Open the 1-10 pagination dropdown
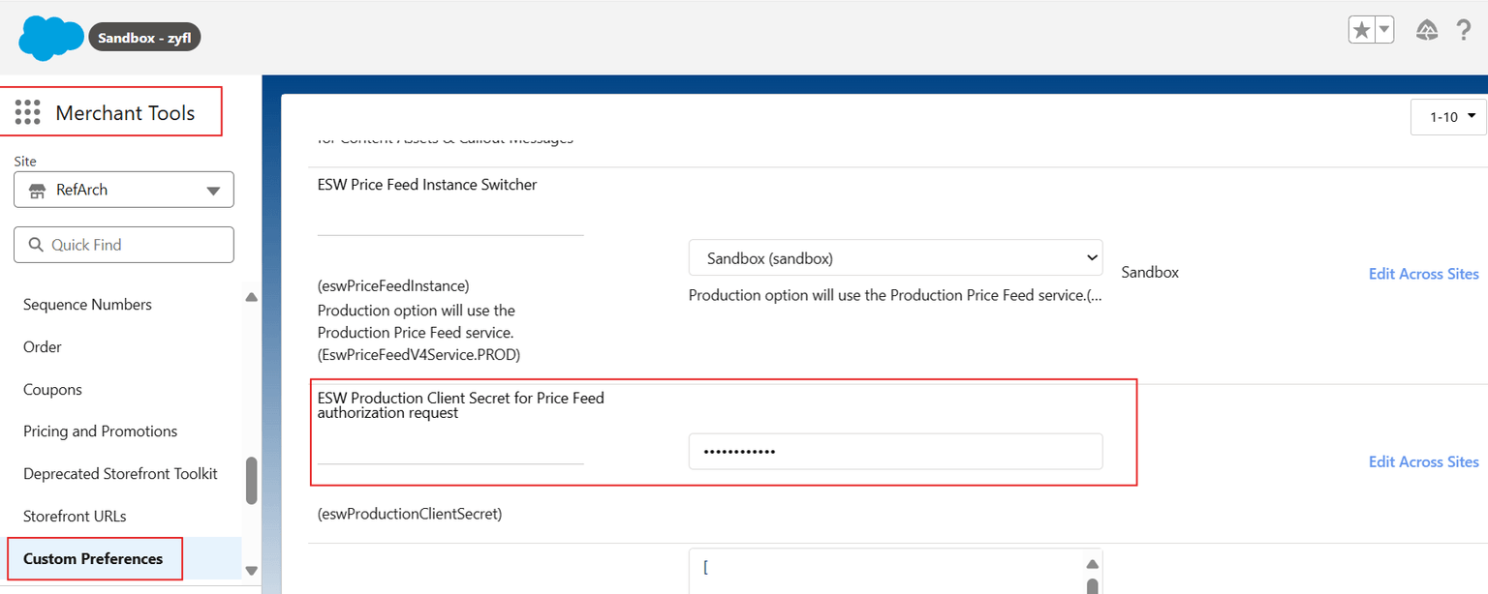The image size is (1488, 594). pyautogui.click(x=1448, y=116)
